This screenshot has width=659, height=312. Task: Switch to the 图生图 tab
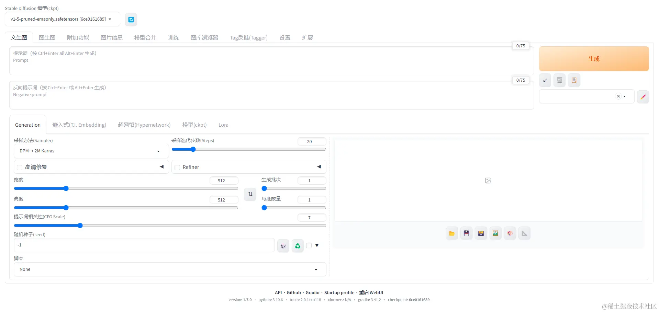(47, 37)
